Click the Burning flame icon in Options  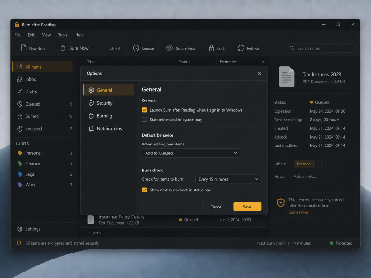point(91,116)
